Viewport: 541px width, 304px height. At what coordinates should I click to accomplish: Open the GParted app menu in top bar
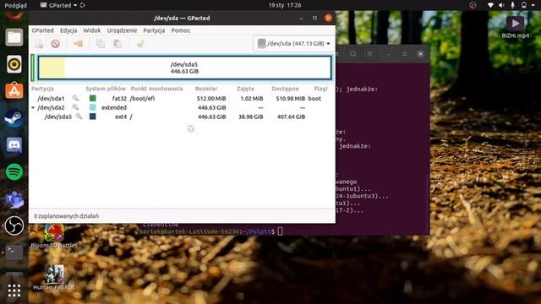click(60, 5)
